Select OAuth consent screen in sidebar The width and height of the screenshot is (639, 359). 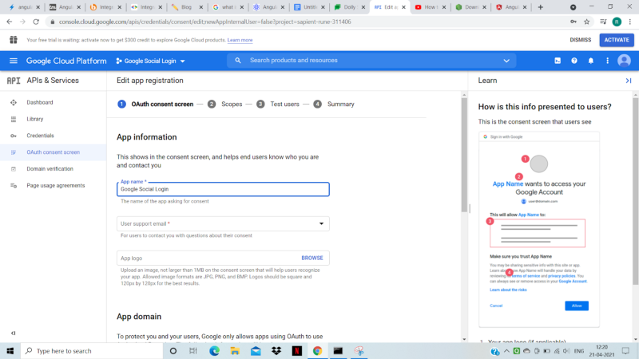[53, 152]
